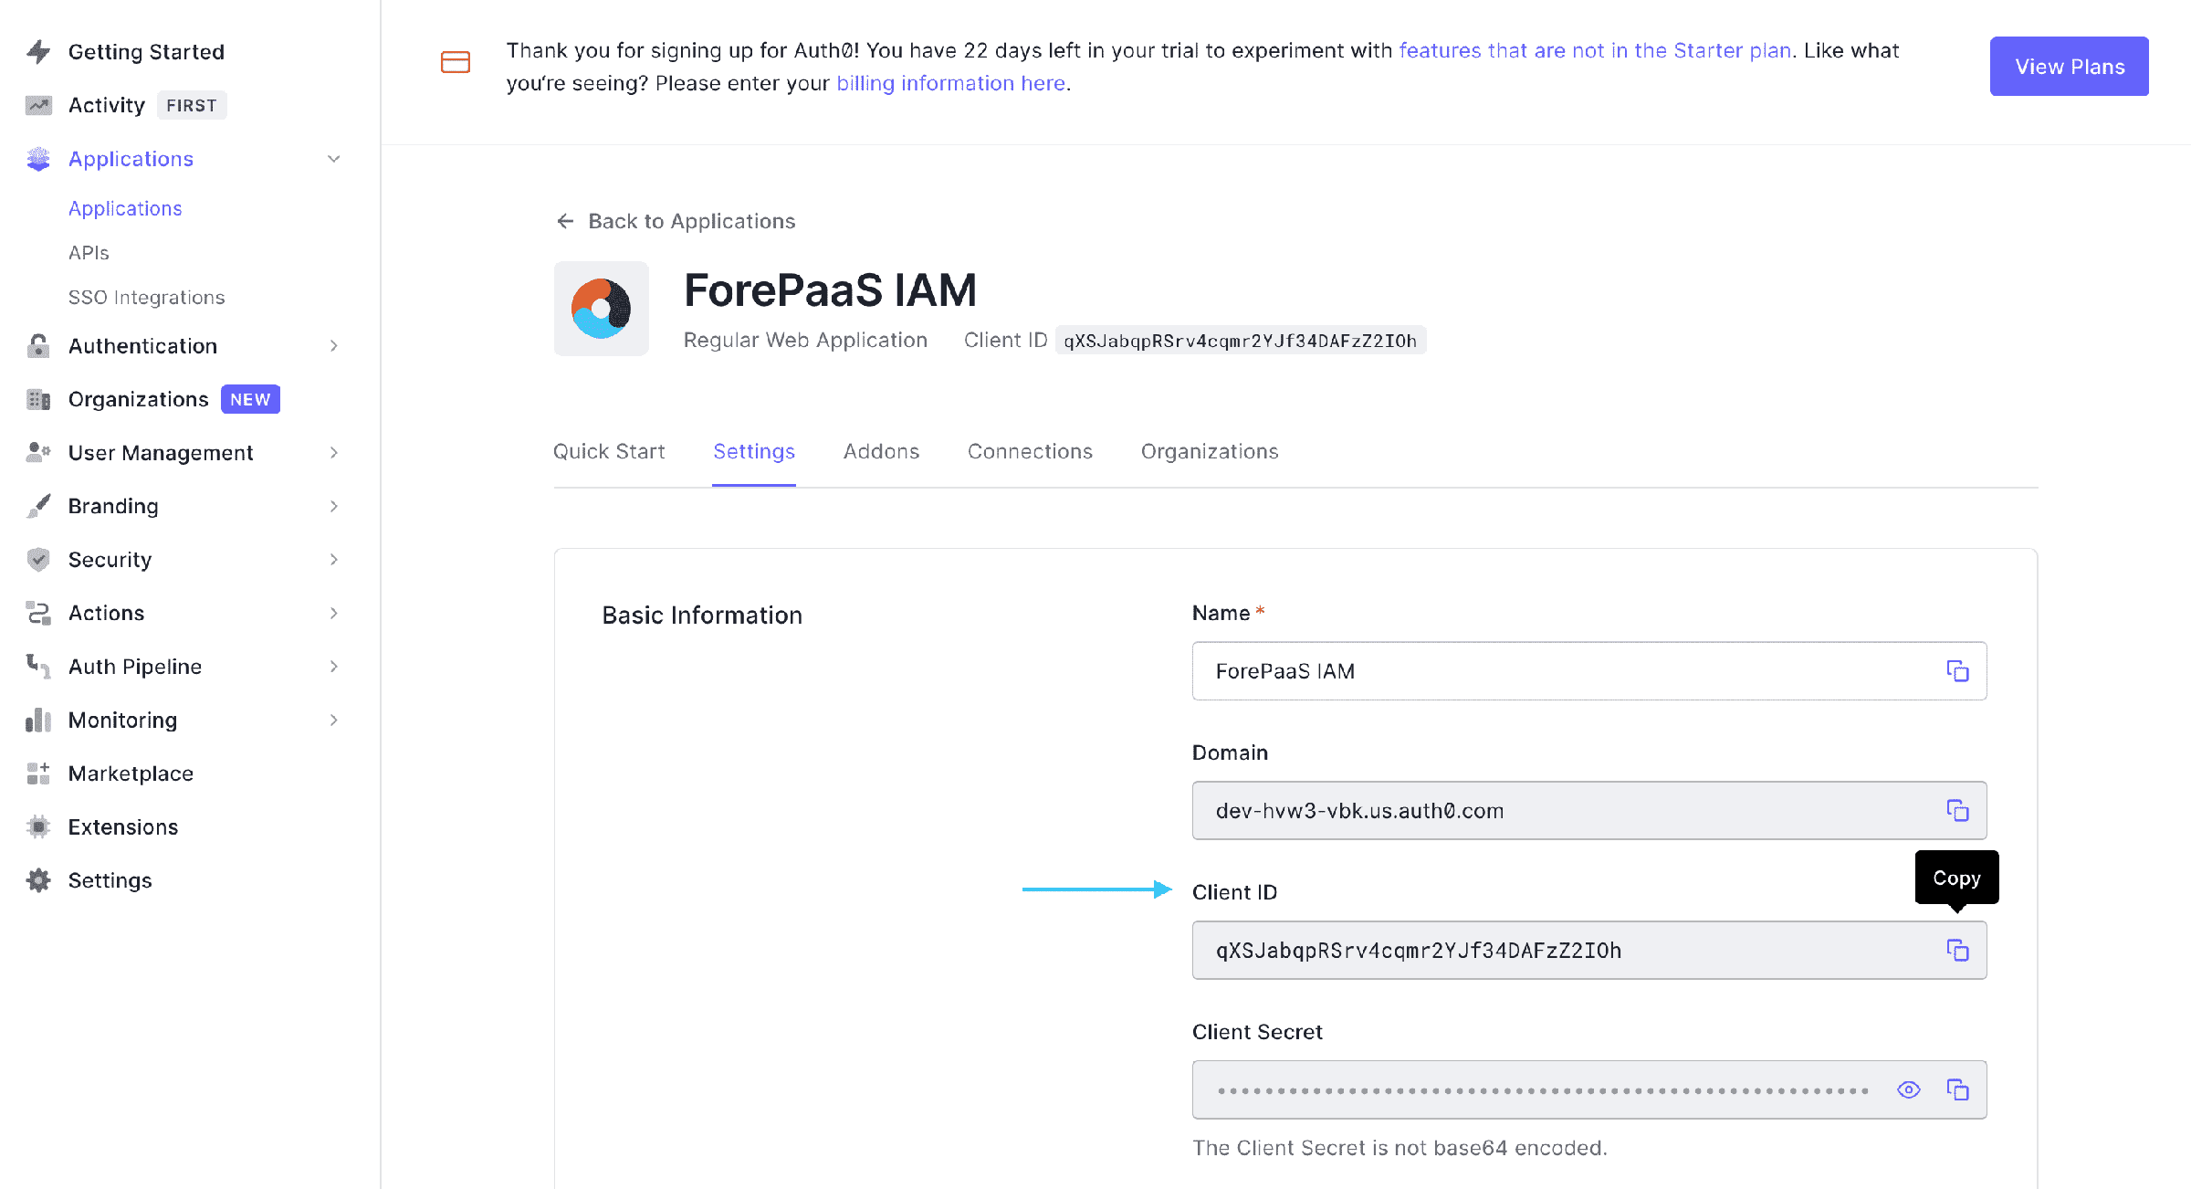Select the header Client ID code badge
Screen dimensions: 2191x1189
[1240, 341]
